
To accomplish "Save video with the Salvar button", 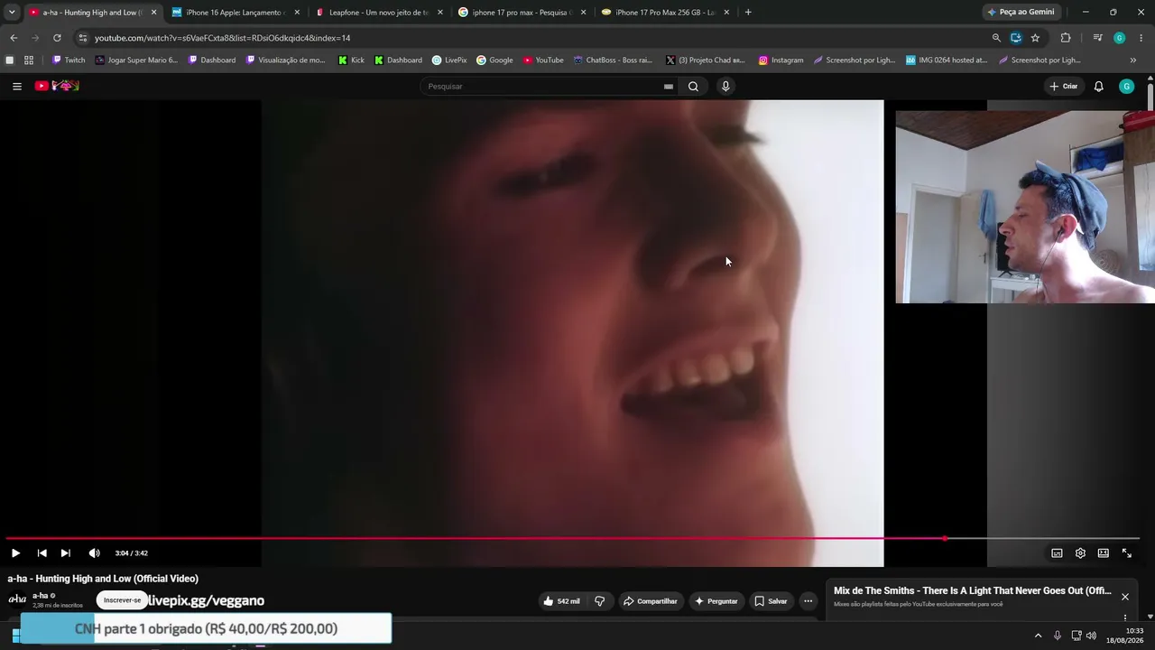I will pos(771,601).
